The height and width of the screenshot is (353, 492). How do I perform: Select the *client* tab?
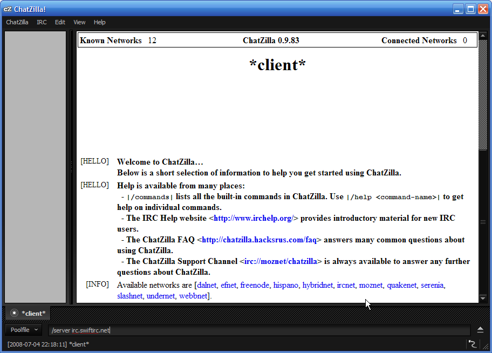pyautogui.click(x=28, y=313)
